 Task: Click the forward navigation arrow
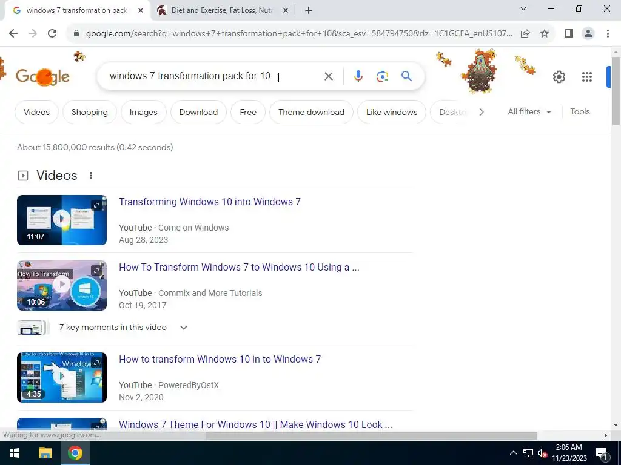33,34
